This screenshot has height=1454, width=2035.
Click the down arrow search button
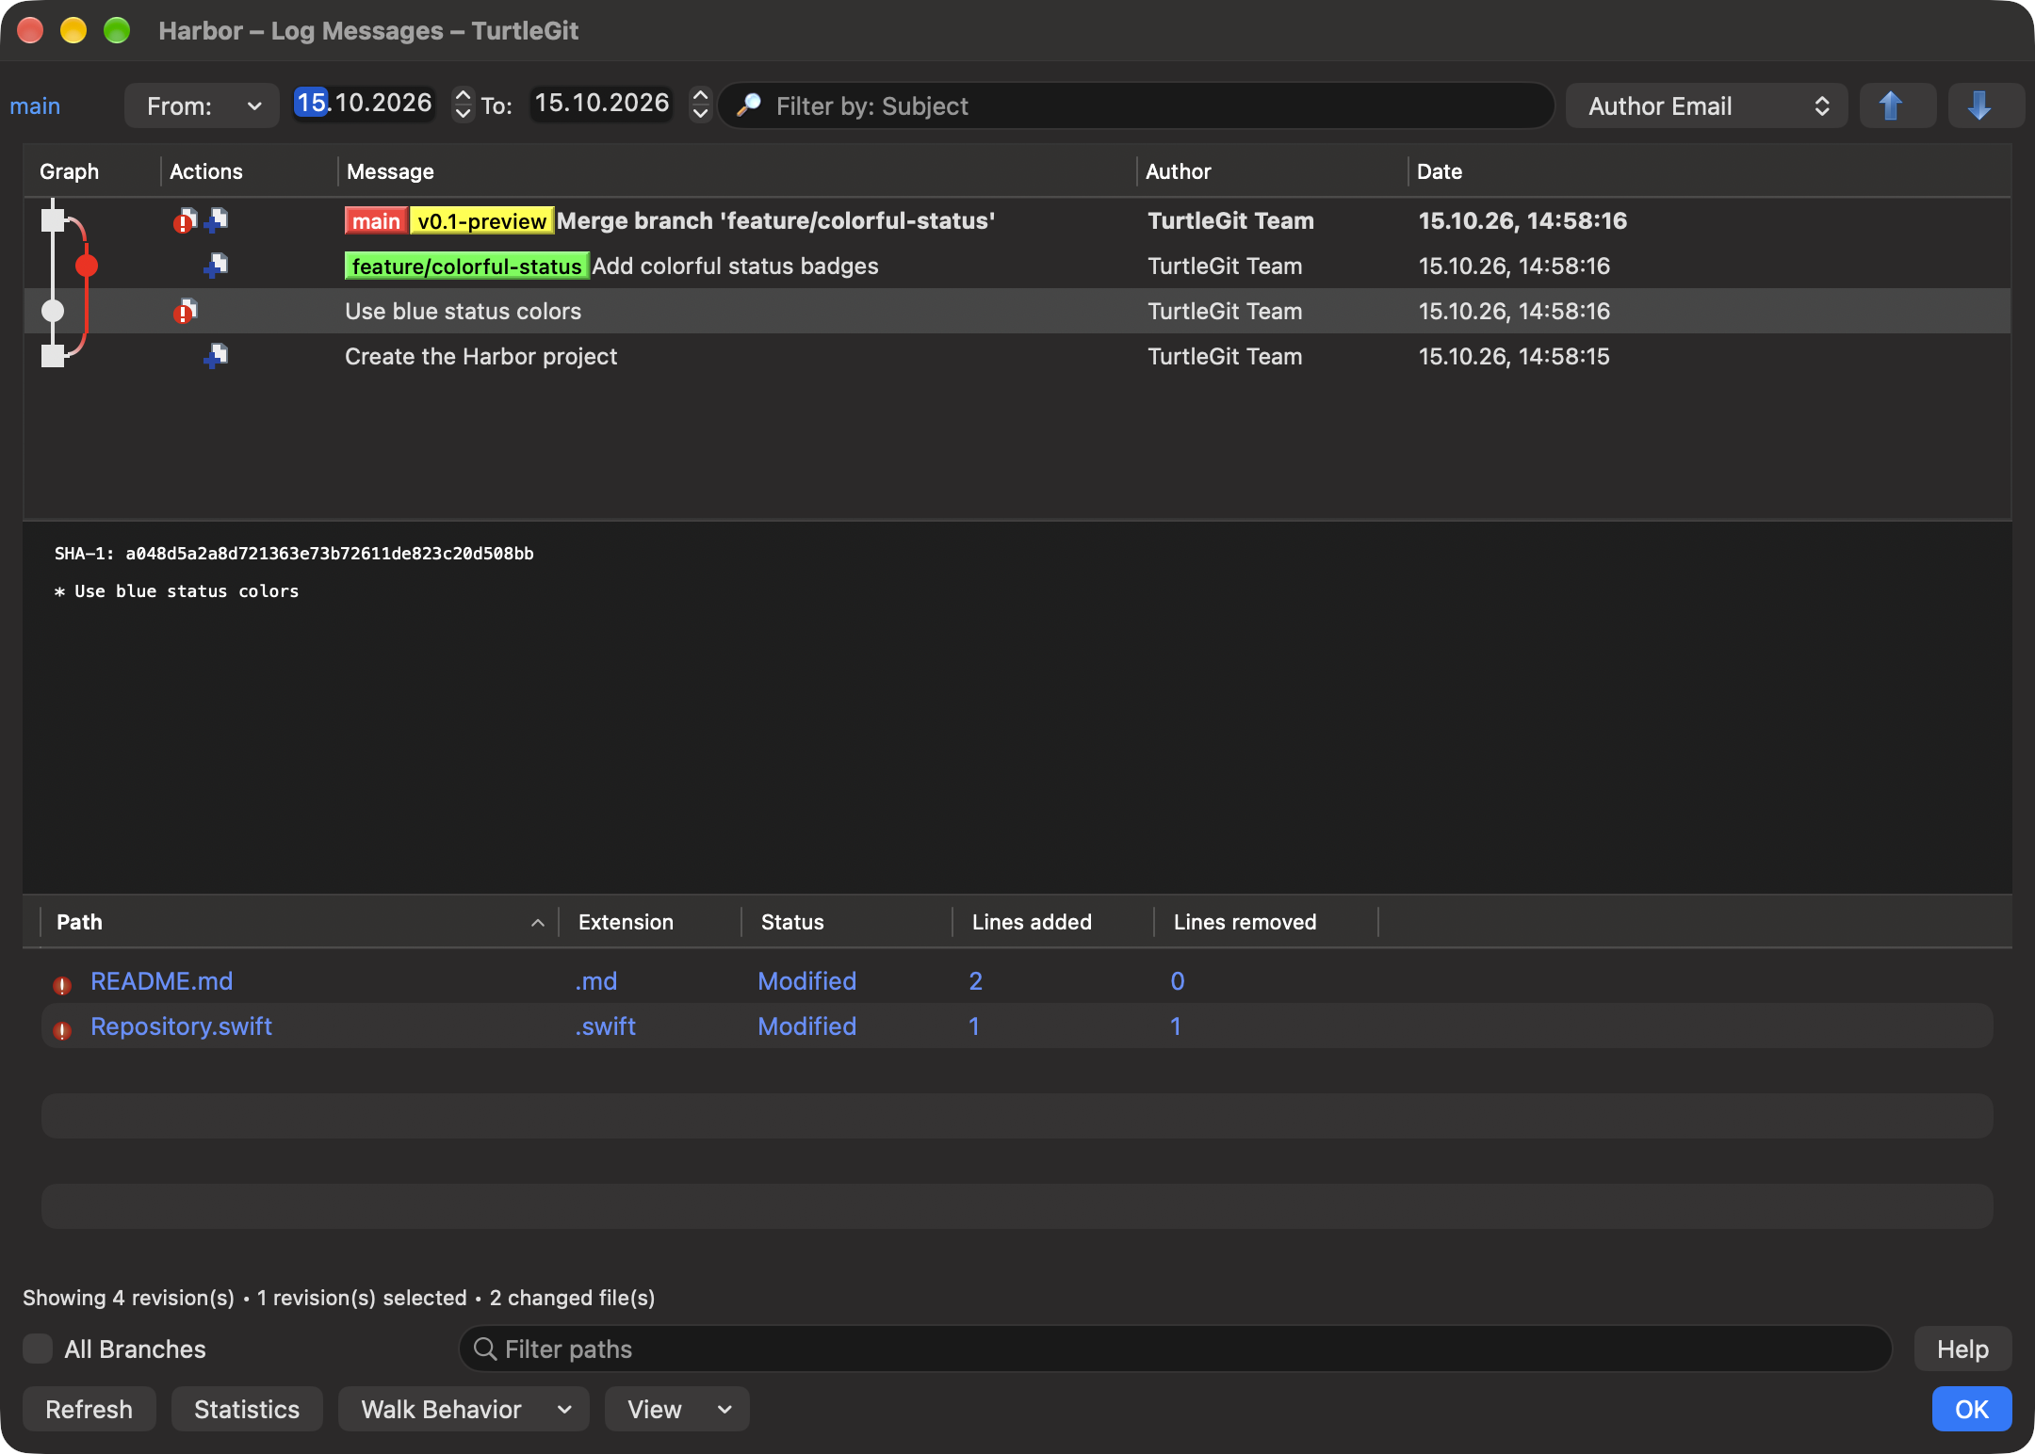[x=1986, y=105]
